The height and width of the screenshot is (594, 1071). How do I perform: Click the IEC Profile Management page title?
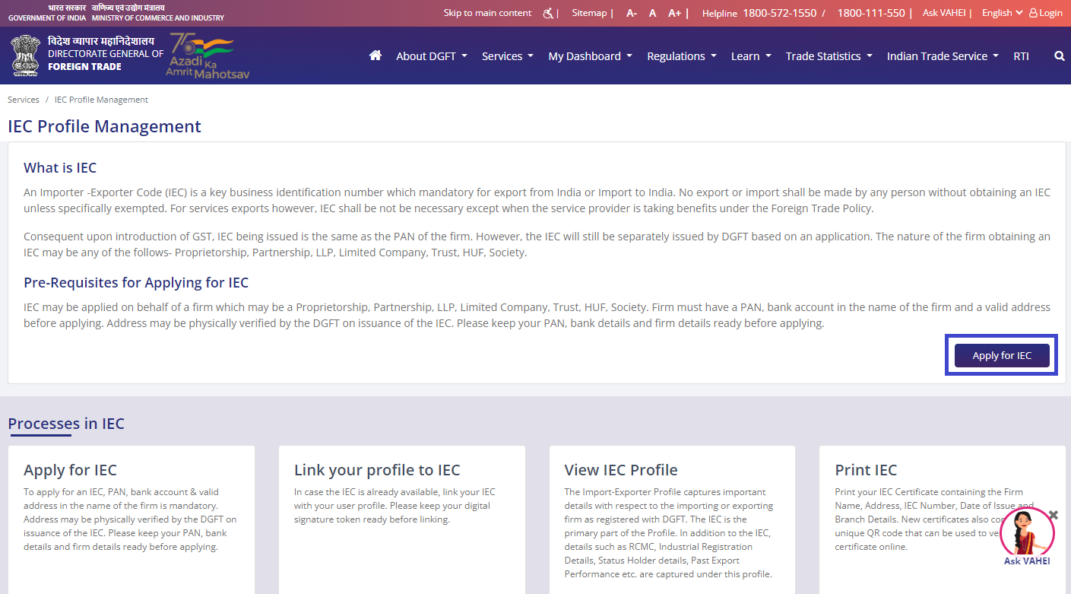coord(104,126)
